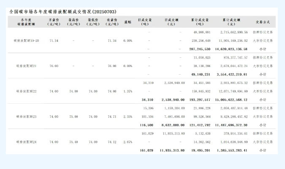285x169 pixels.
Task: Click cumulative volume 48,988,881
Action: click(x=202, y=32)
